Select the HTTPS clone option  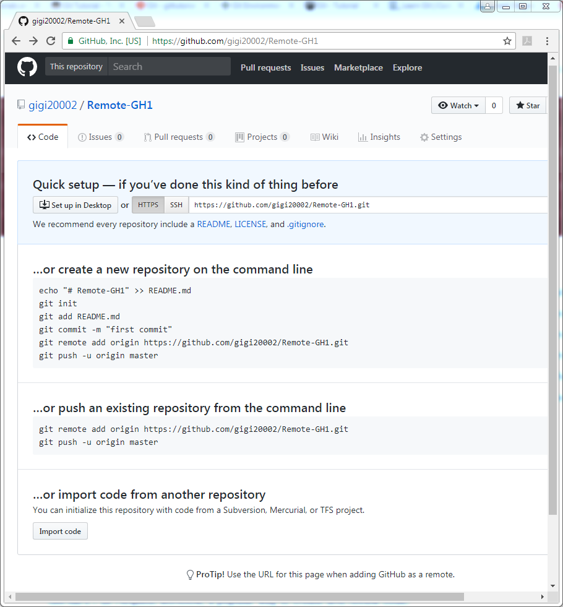pos(148,205)
